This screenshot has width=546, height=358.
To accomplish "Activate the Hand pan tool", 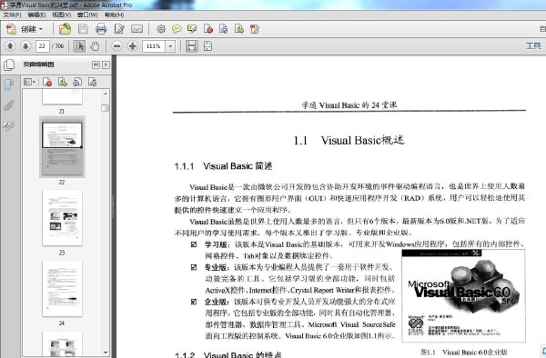I will click(x=95, y=45).
